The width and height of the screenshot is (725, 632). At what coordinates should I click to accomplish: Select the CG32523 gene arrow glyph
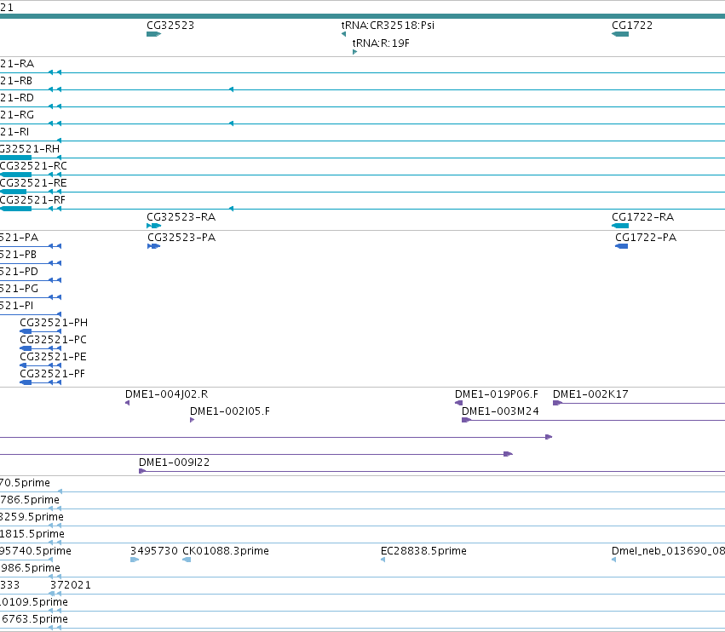coord(153,34)
